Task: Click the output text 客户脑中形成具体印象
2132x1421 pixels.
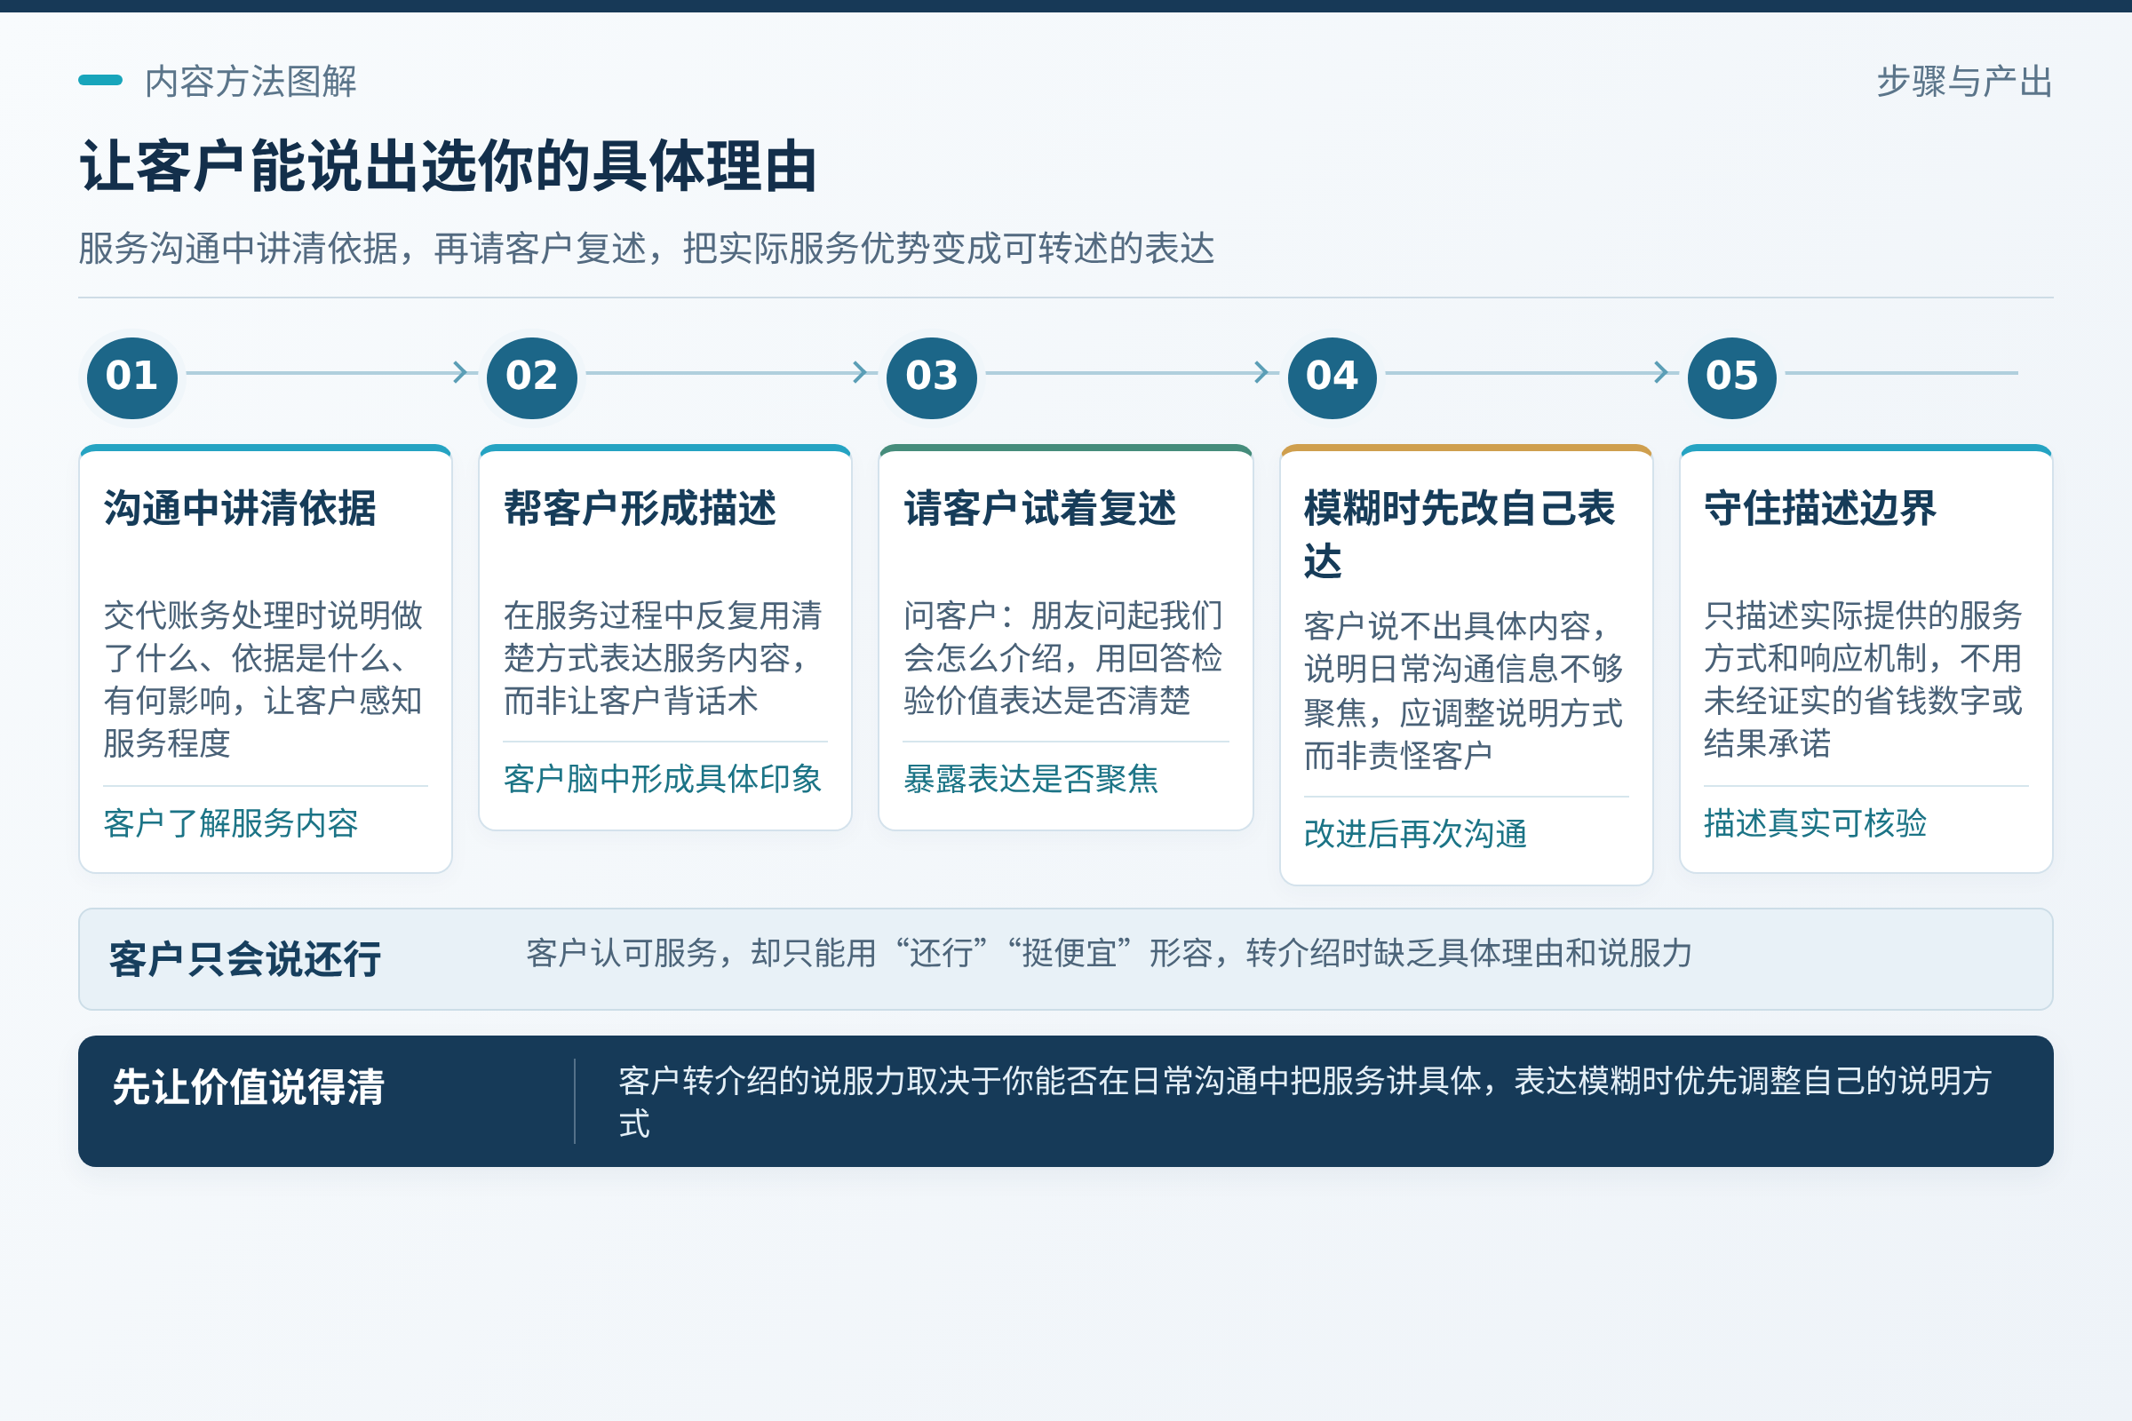Action: 663,779
